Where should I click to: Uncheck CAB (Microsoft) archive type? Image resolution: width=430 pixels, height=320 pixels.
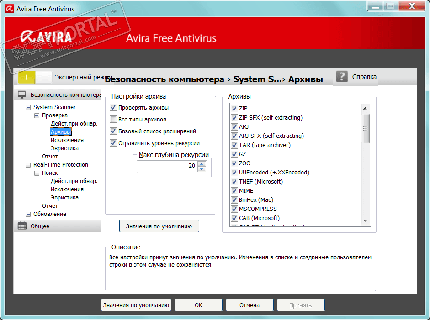[234, 218]
